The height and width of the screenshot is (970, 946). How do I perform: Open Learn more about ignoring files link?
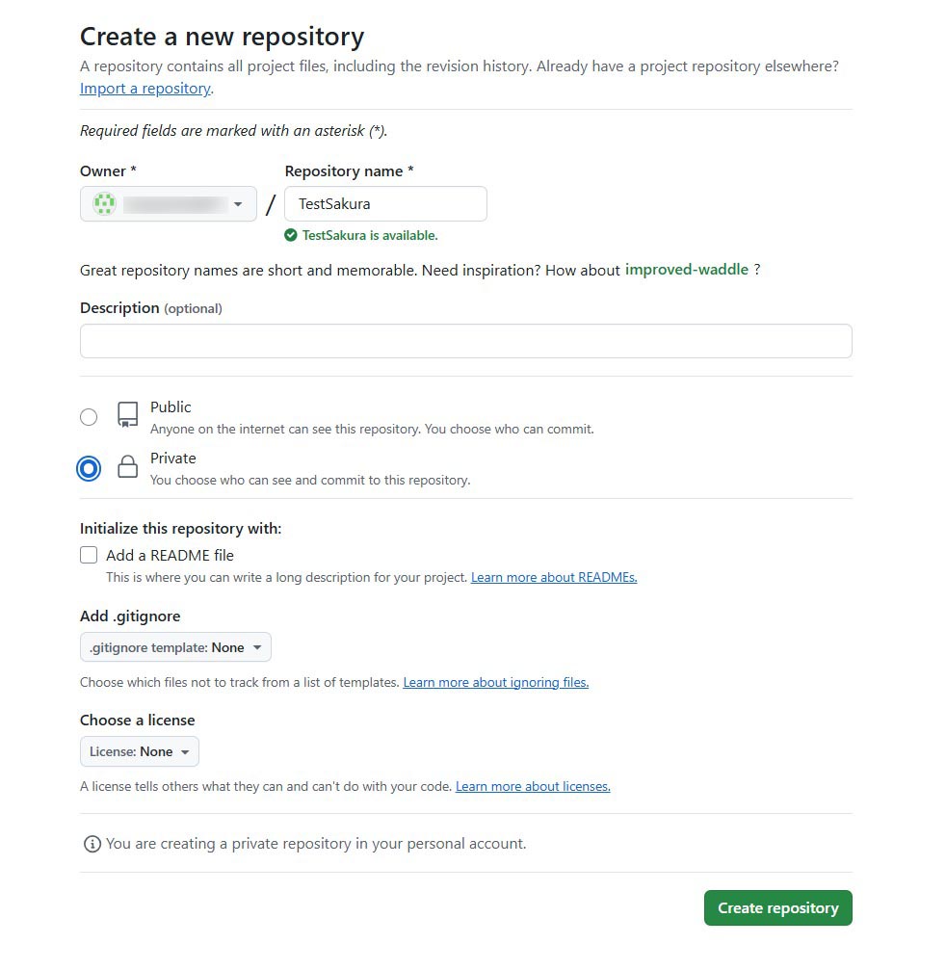coord(495,682)
